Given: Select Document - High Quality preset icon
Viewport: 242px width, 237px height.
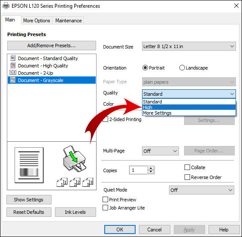Looking at the screenshot, I should coord(13,65).
